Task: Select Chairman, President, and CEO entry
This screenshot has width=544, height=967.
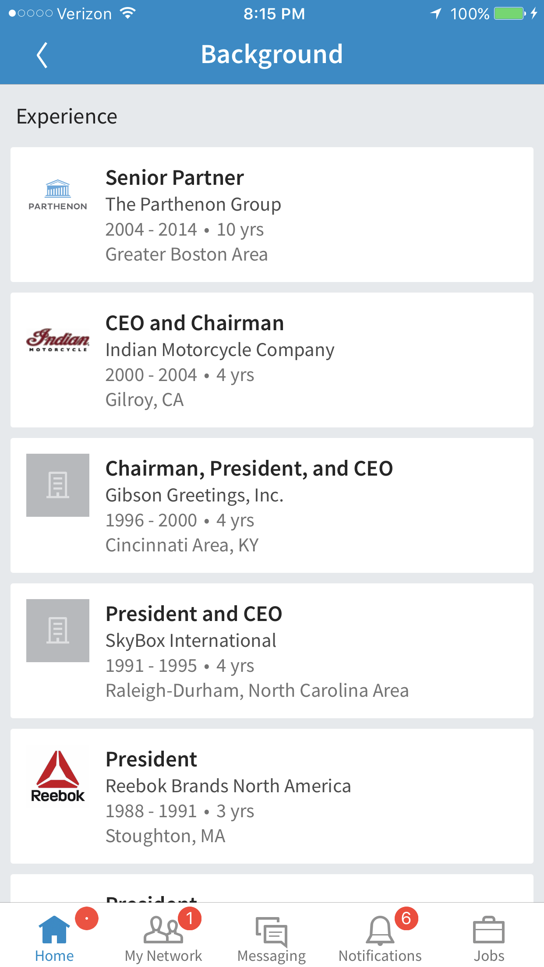Action: [x=249, y=469]
